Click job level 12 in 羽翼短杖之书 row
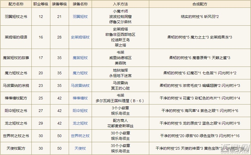This screenshot has width=251, height=155. click(41, 17)
